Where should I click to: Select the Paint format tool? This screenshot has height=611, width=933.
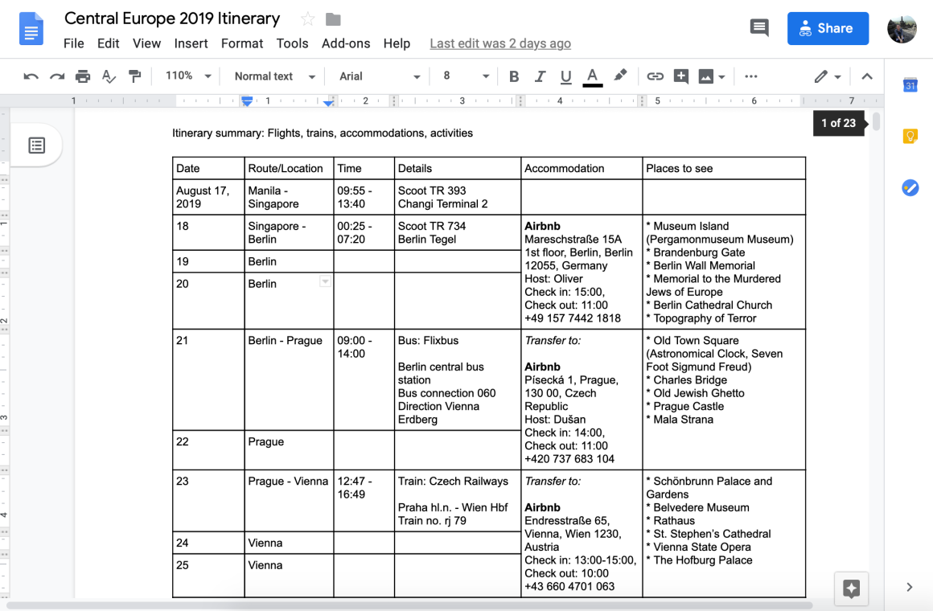click(135, 76)
